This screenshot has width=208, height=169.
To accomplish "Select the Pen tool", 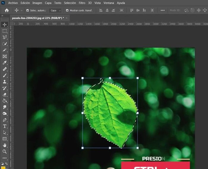I will click(5, 120).
